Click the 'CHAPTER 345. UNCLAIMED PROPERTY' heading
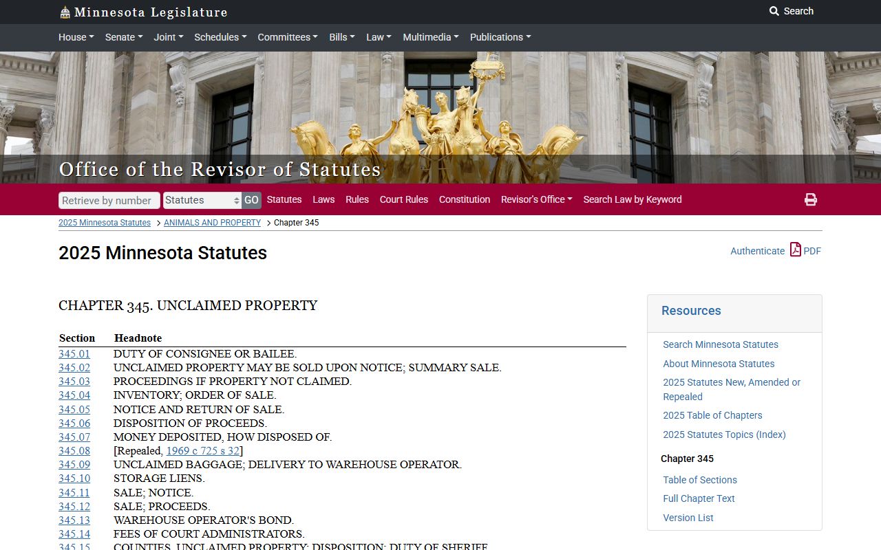The height and width of the screenshot is (550, 881). click(188, 305)
